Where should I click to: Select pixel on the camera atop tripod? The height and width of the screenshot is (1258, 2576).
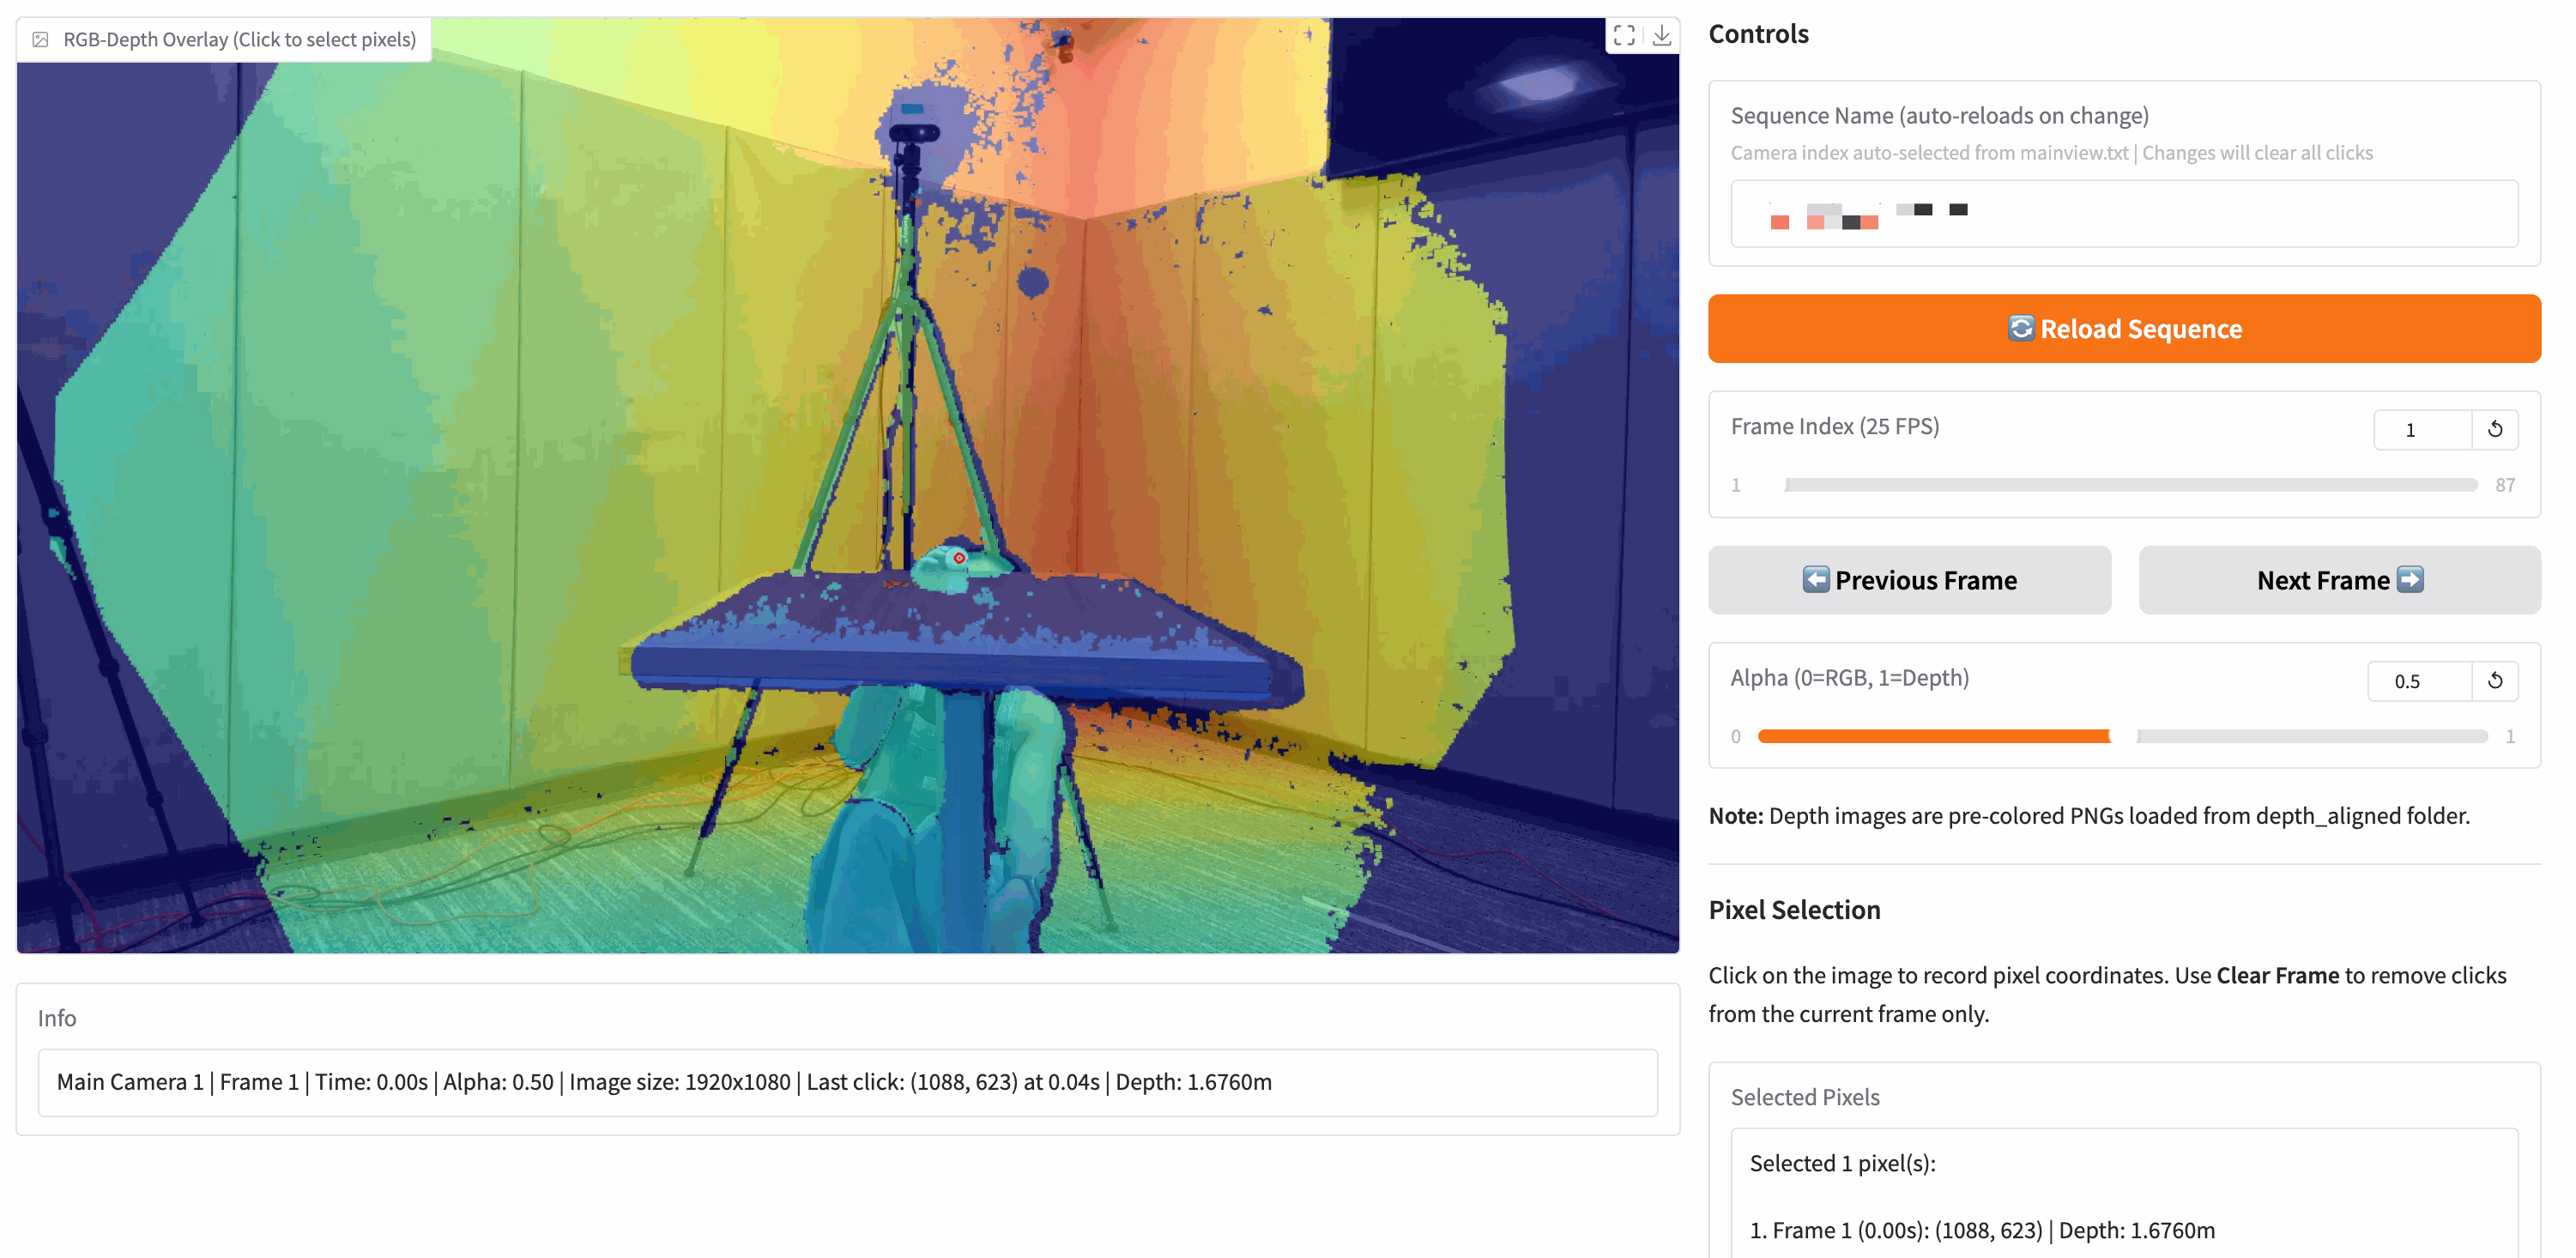[x=913, y=132]
